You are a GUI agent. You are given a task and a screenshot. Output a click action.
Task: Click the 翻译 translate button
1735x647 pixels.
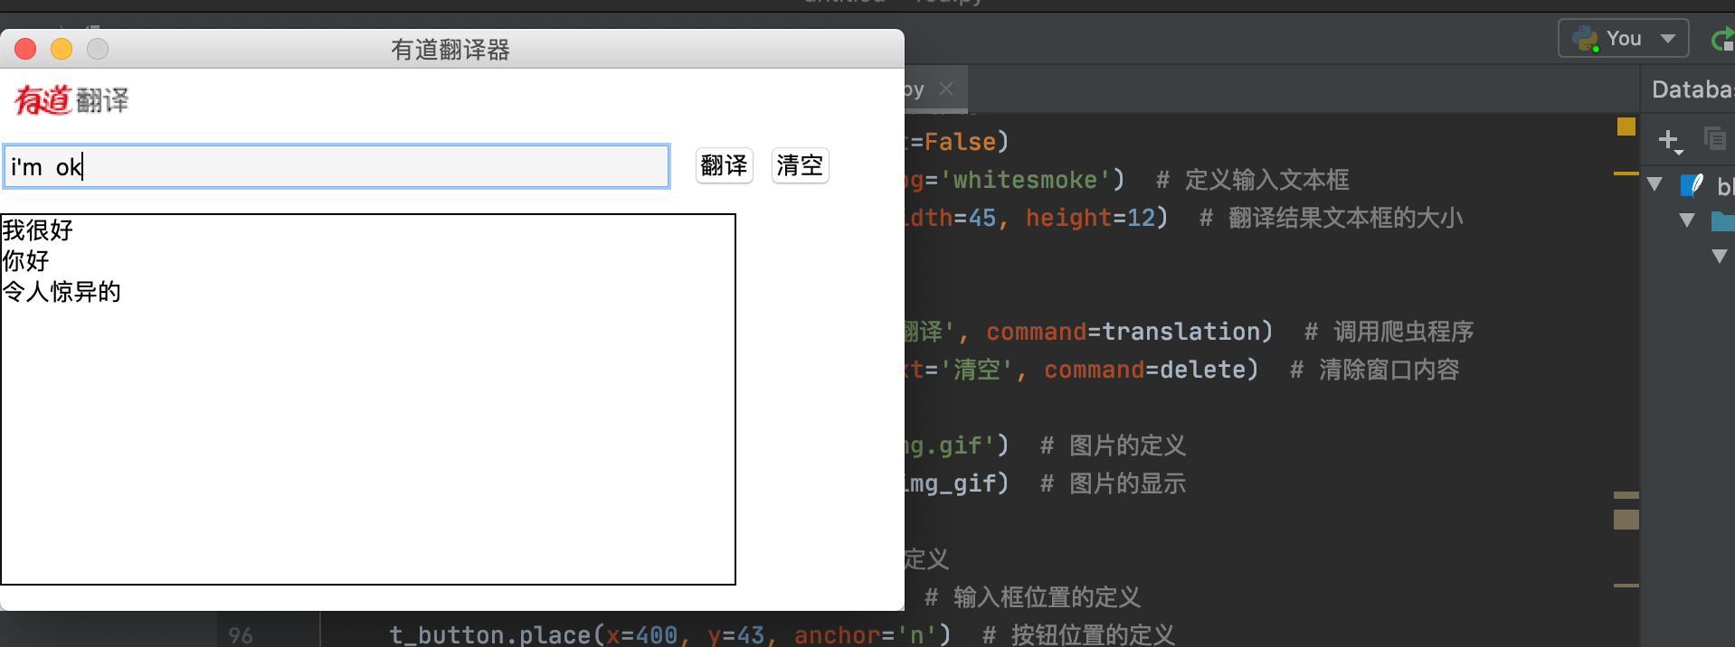(724, 165)
